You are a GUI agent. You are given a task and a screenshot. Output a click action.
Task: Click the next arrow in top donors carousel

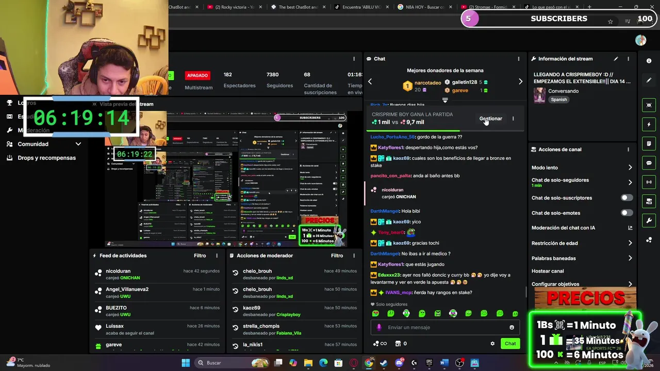(520, 81)
